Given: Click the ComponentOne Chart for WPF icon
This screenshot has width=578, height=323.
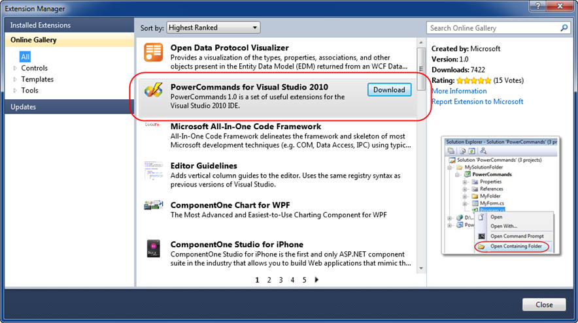Looking at the screenshot, I should (154, 205).
